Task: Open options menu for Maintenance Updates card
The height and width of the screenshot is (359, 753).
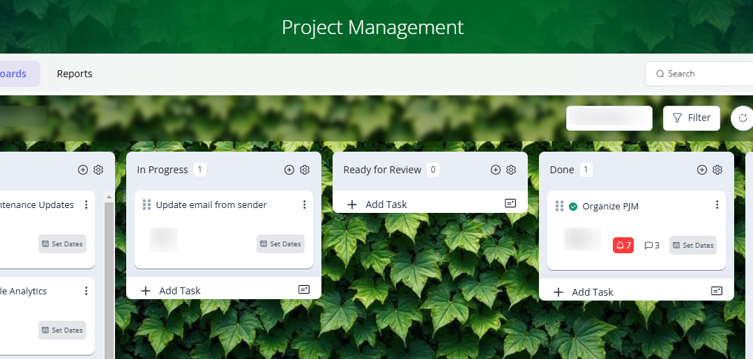Action: [86, 205]
